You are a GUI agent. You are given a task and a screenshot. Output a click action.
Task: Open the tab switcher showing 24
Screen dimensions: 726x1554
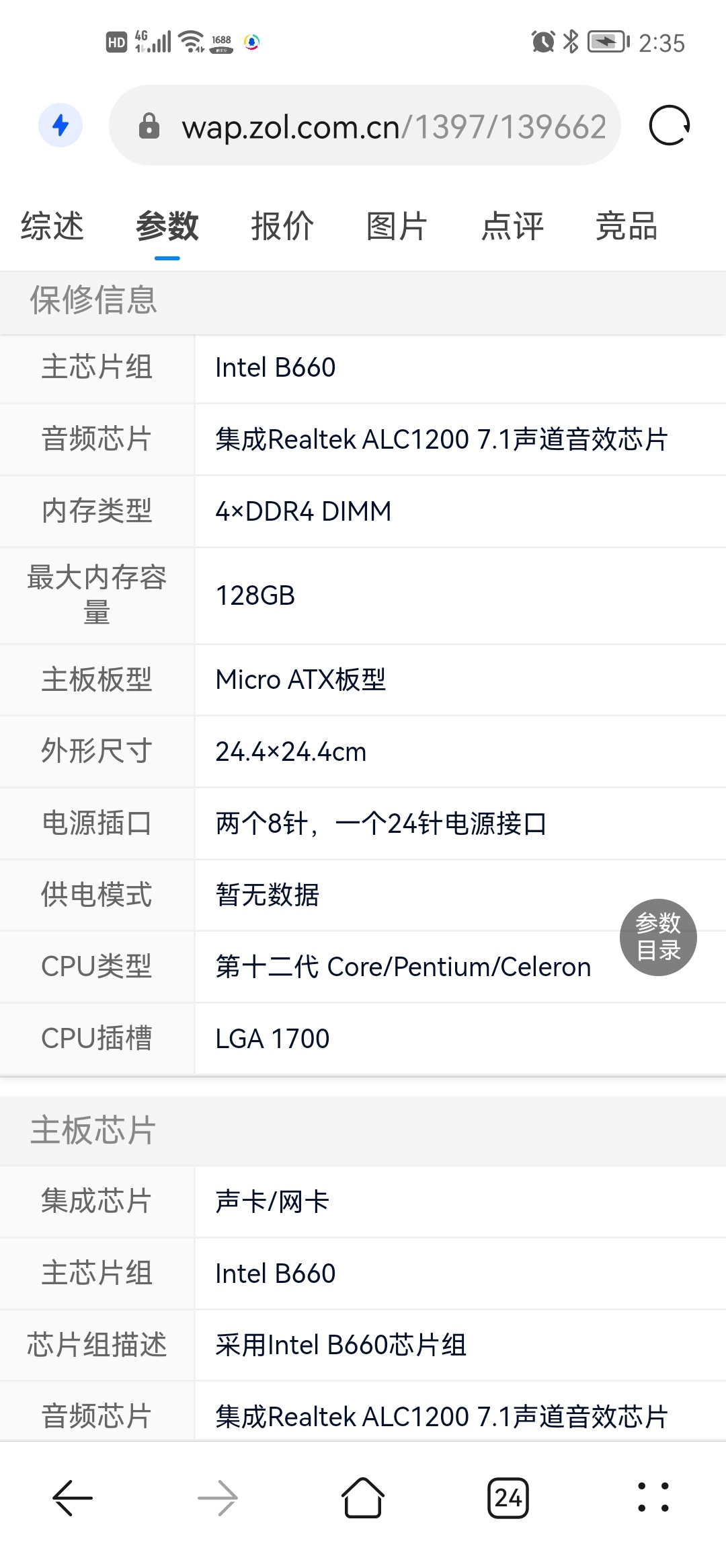(x=508, y=1498)
